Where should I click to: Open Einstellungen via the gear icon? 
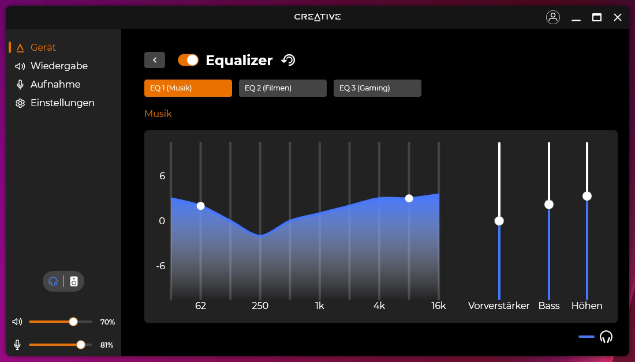tap(20, 103)
